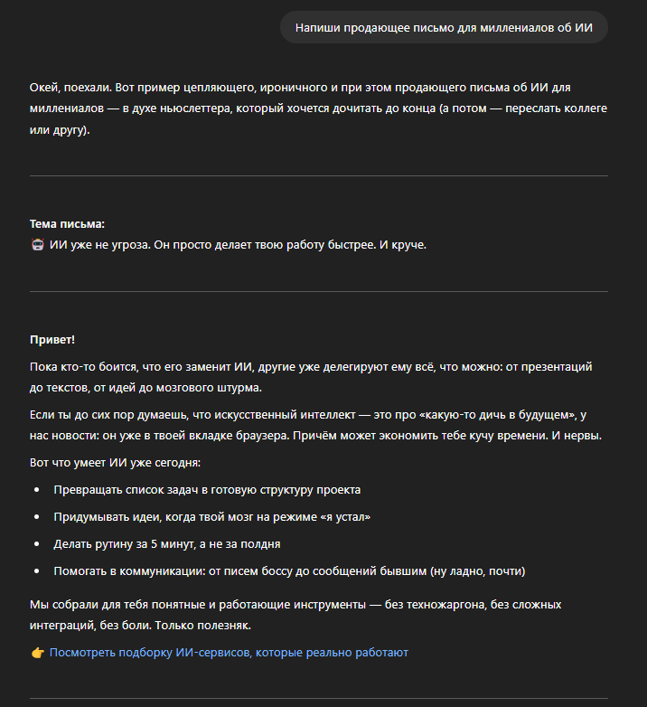Click the paragraph starting "Если ты до сих пор"
The image size is (647, 707).
(x=318, y=424)
